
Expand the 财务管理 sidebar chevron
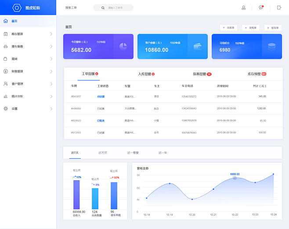[x=51, y=71]
